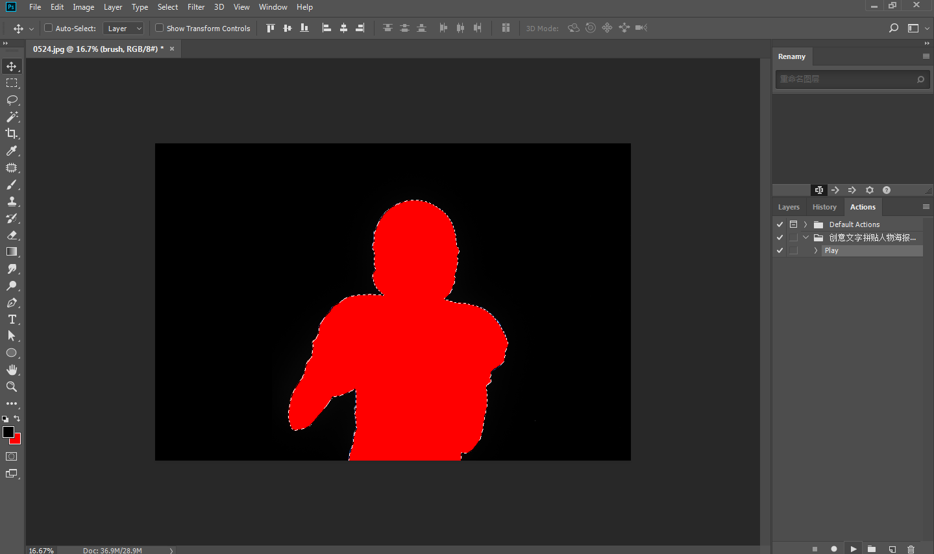Select the Magic Wand tool
This screenshot has height=554, width=934.
tap(12, 117)
